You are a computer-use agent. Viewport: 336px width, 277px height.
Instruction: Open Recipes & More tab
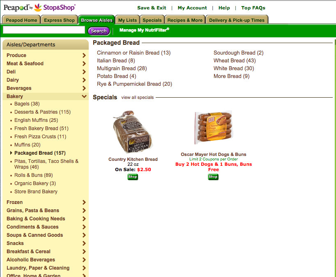(185, 20)
